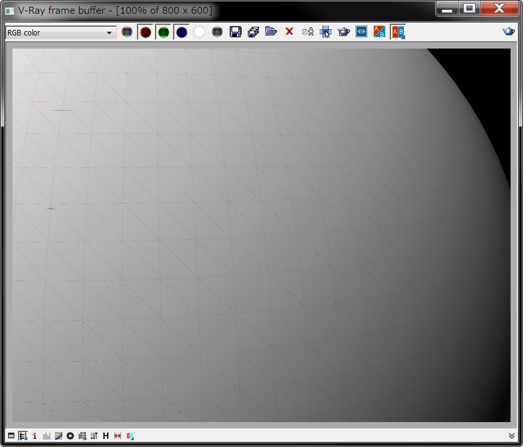Open the V-Ray frame buffer window menu icon
523x447 pixels.
point(10,11)
